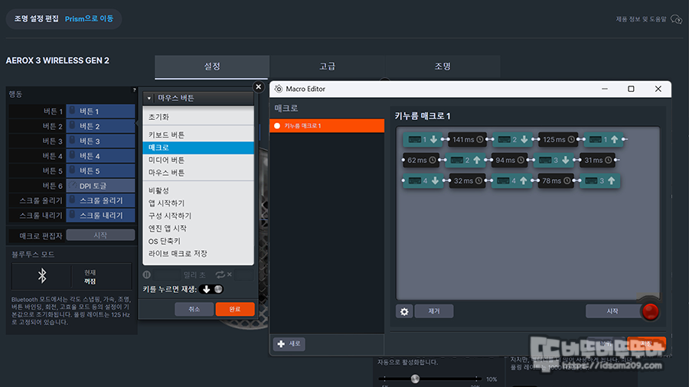
Task: Choose 마우스 버튼 in the action list
Action: (198, 173)
